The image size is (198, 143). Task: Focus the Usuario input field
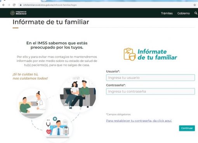coord(150,78)
